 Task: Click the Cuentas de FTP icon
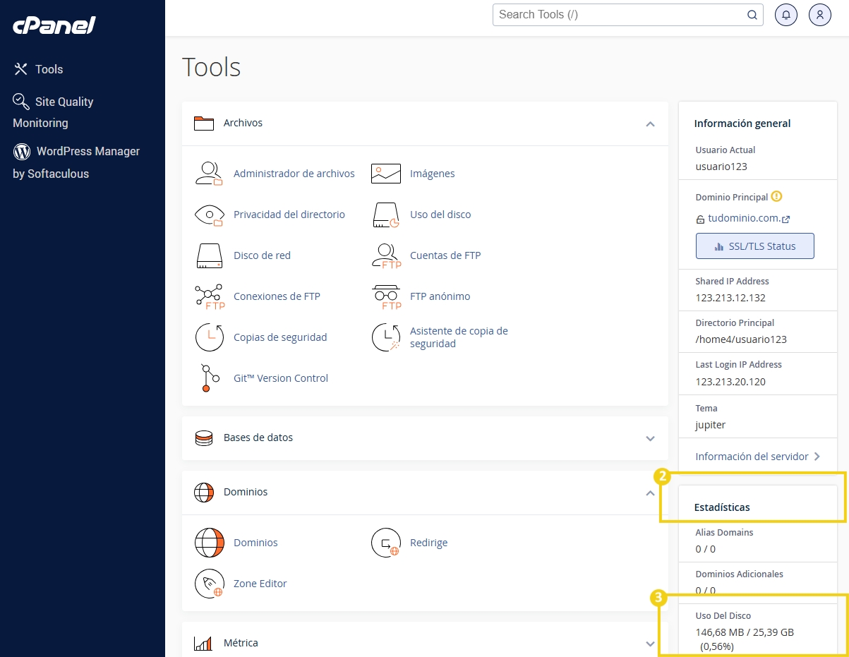[x=385, y=255]
